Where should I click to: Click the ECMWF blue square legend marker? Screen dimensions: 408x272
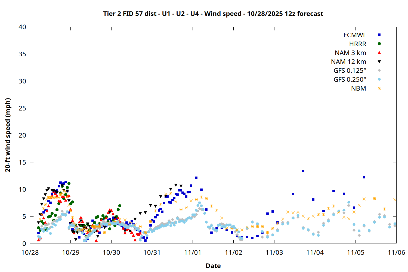[379, 35]
